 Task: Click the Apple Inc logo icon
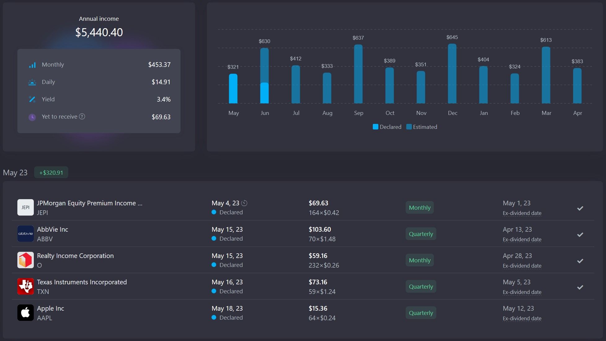25,313
